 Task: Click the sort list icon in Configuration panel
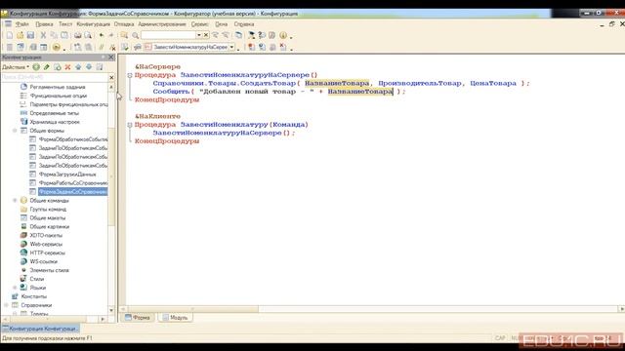[x=100, y=67]
